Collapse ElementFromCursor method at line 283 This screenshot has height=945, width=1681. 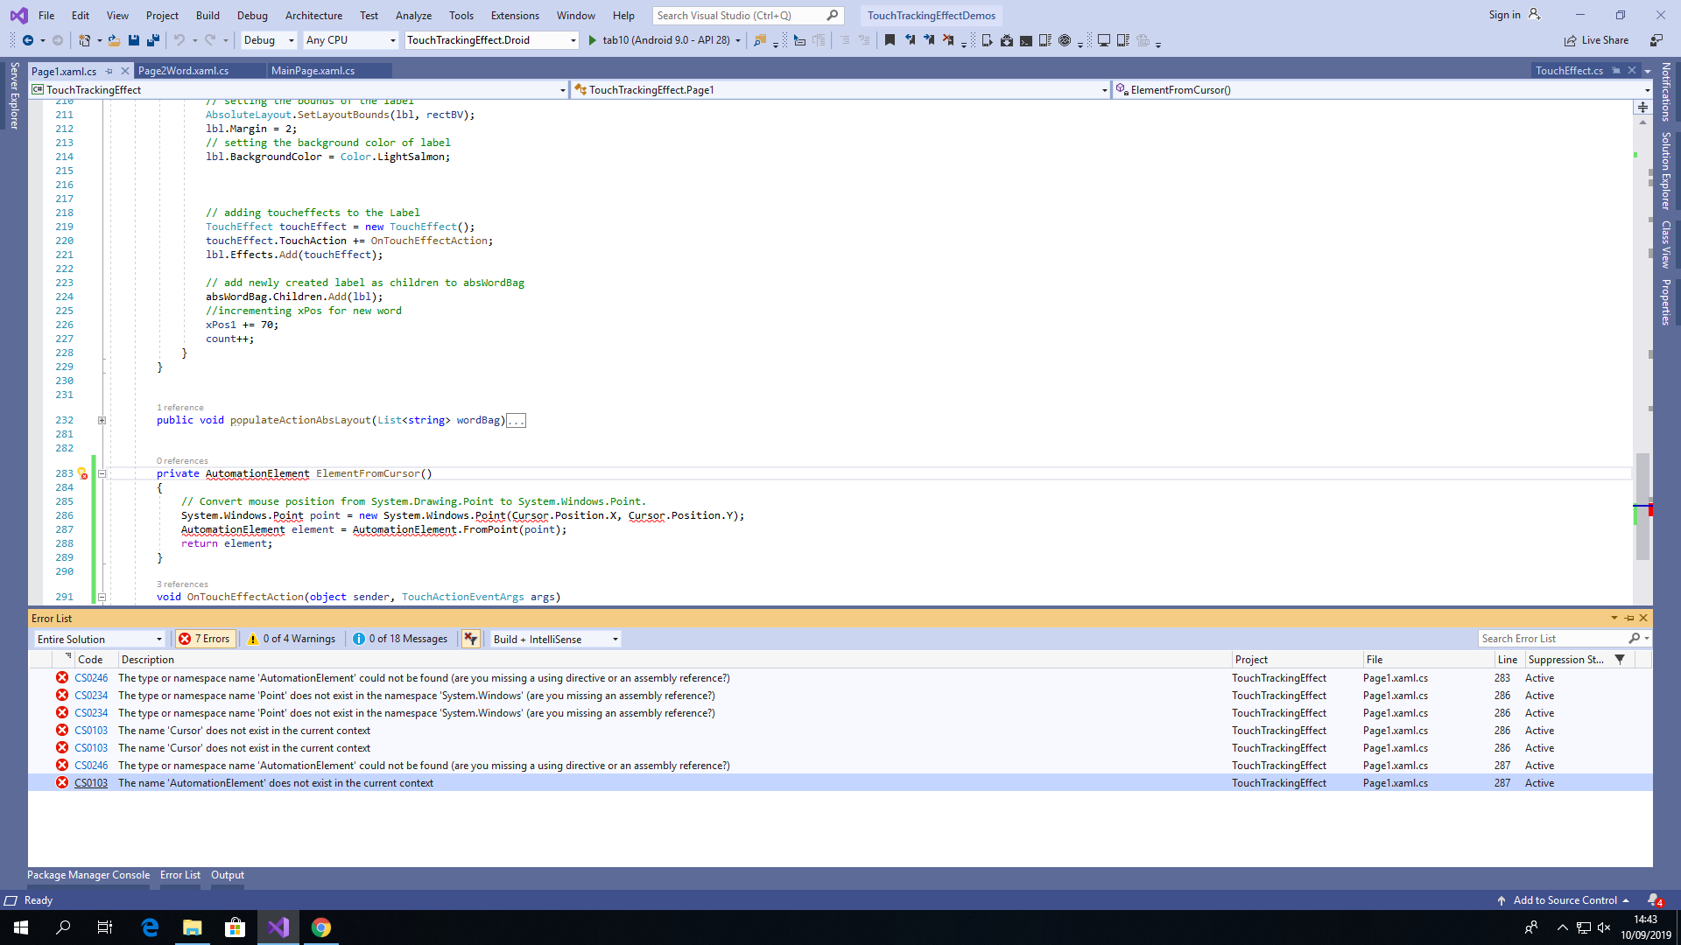pos(102,473)
